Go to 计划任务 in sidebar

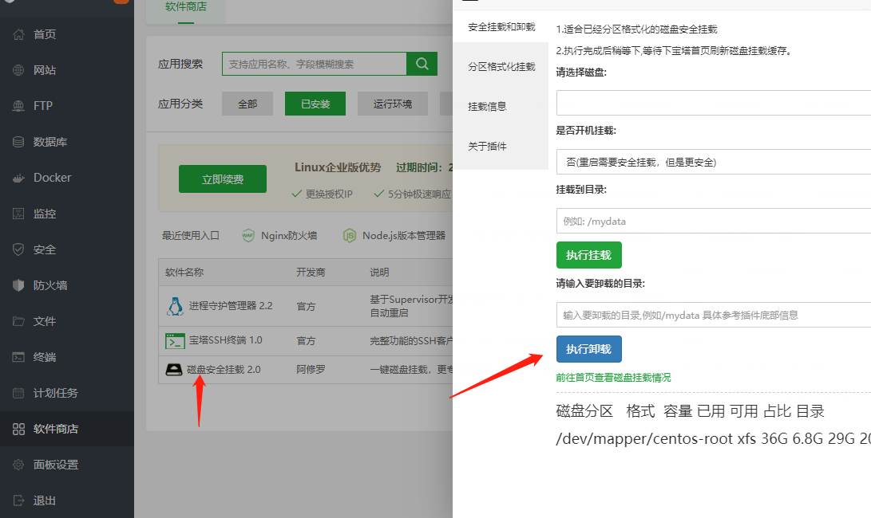56,393
